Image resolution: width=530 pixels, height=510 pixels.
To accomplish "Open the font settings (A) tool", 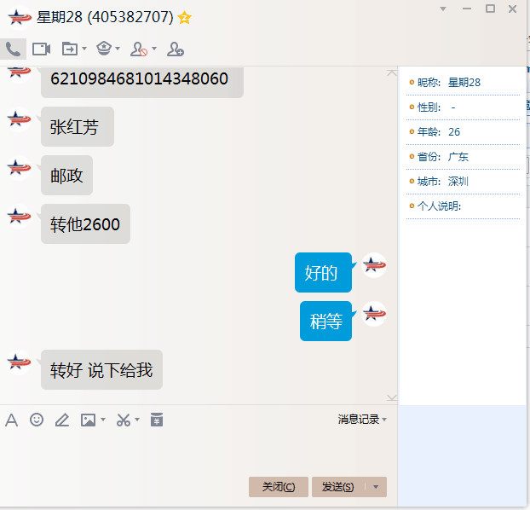I will click(12, 420).
